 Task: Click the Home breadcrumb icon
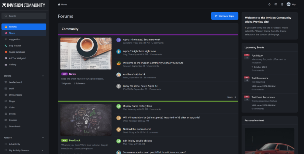59,5
